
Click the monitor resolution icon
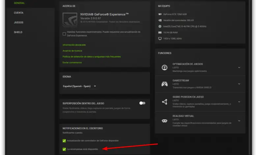coord(160,39)
